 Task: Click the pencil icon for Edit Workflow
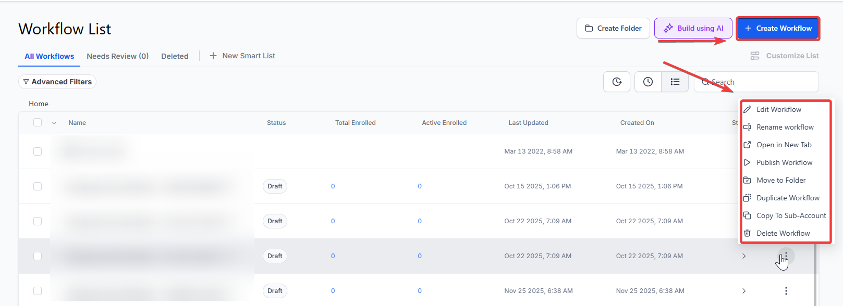tap(747, 109)
